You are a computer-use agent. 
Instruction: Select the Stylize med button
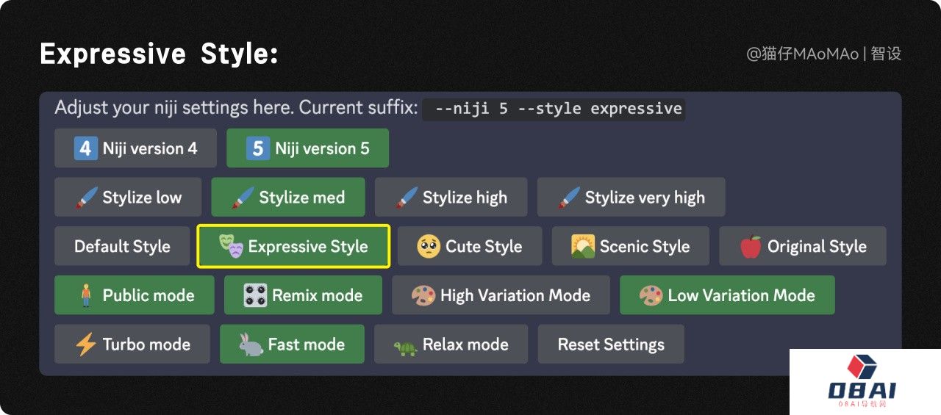[287, 198]
